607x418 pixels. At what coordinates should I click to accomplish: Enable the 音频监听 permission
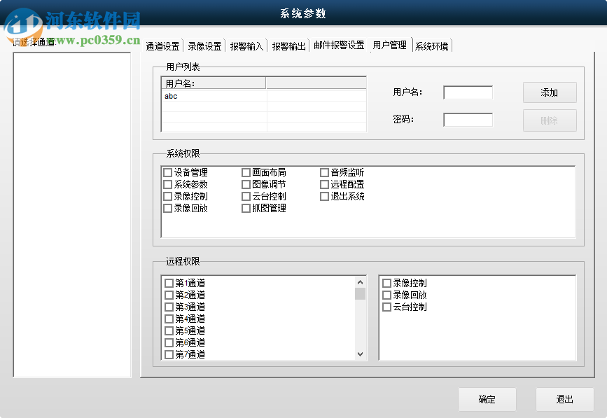click(x=323, y=172)
